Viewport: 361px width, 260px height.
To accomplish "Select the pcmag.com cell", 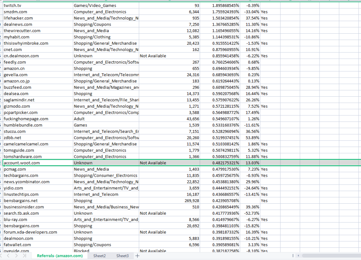I will [x=38, y=169].
